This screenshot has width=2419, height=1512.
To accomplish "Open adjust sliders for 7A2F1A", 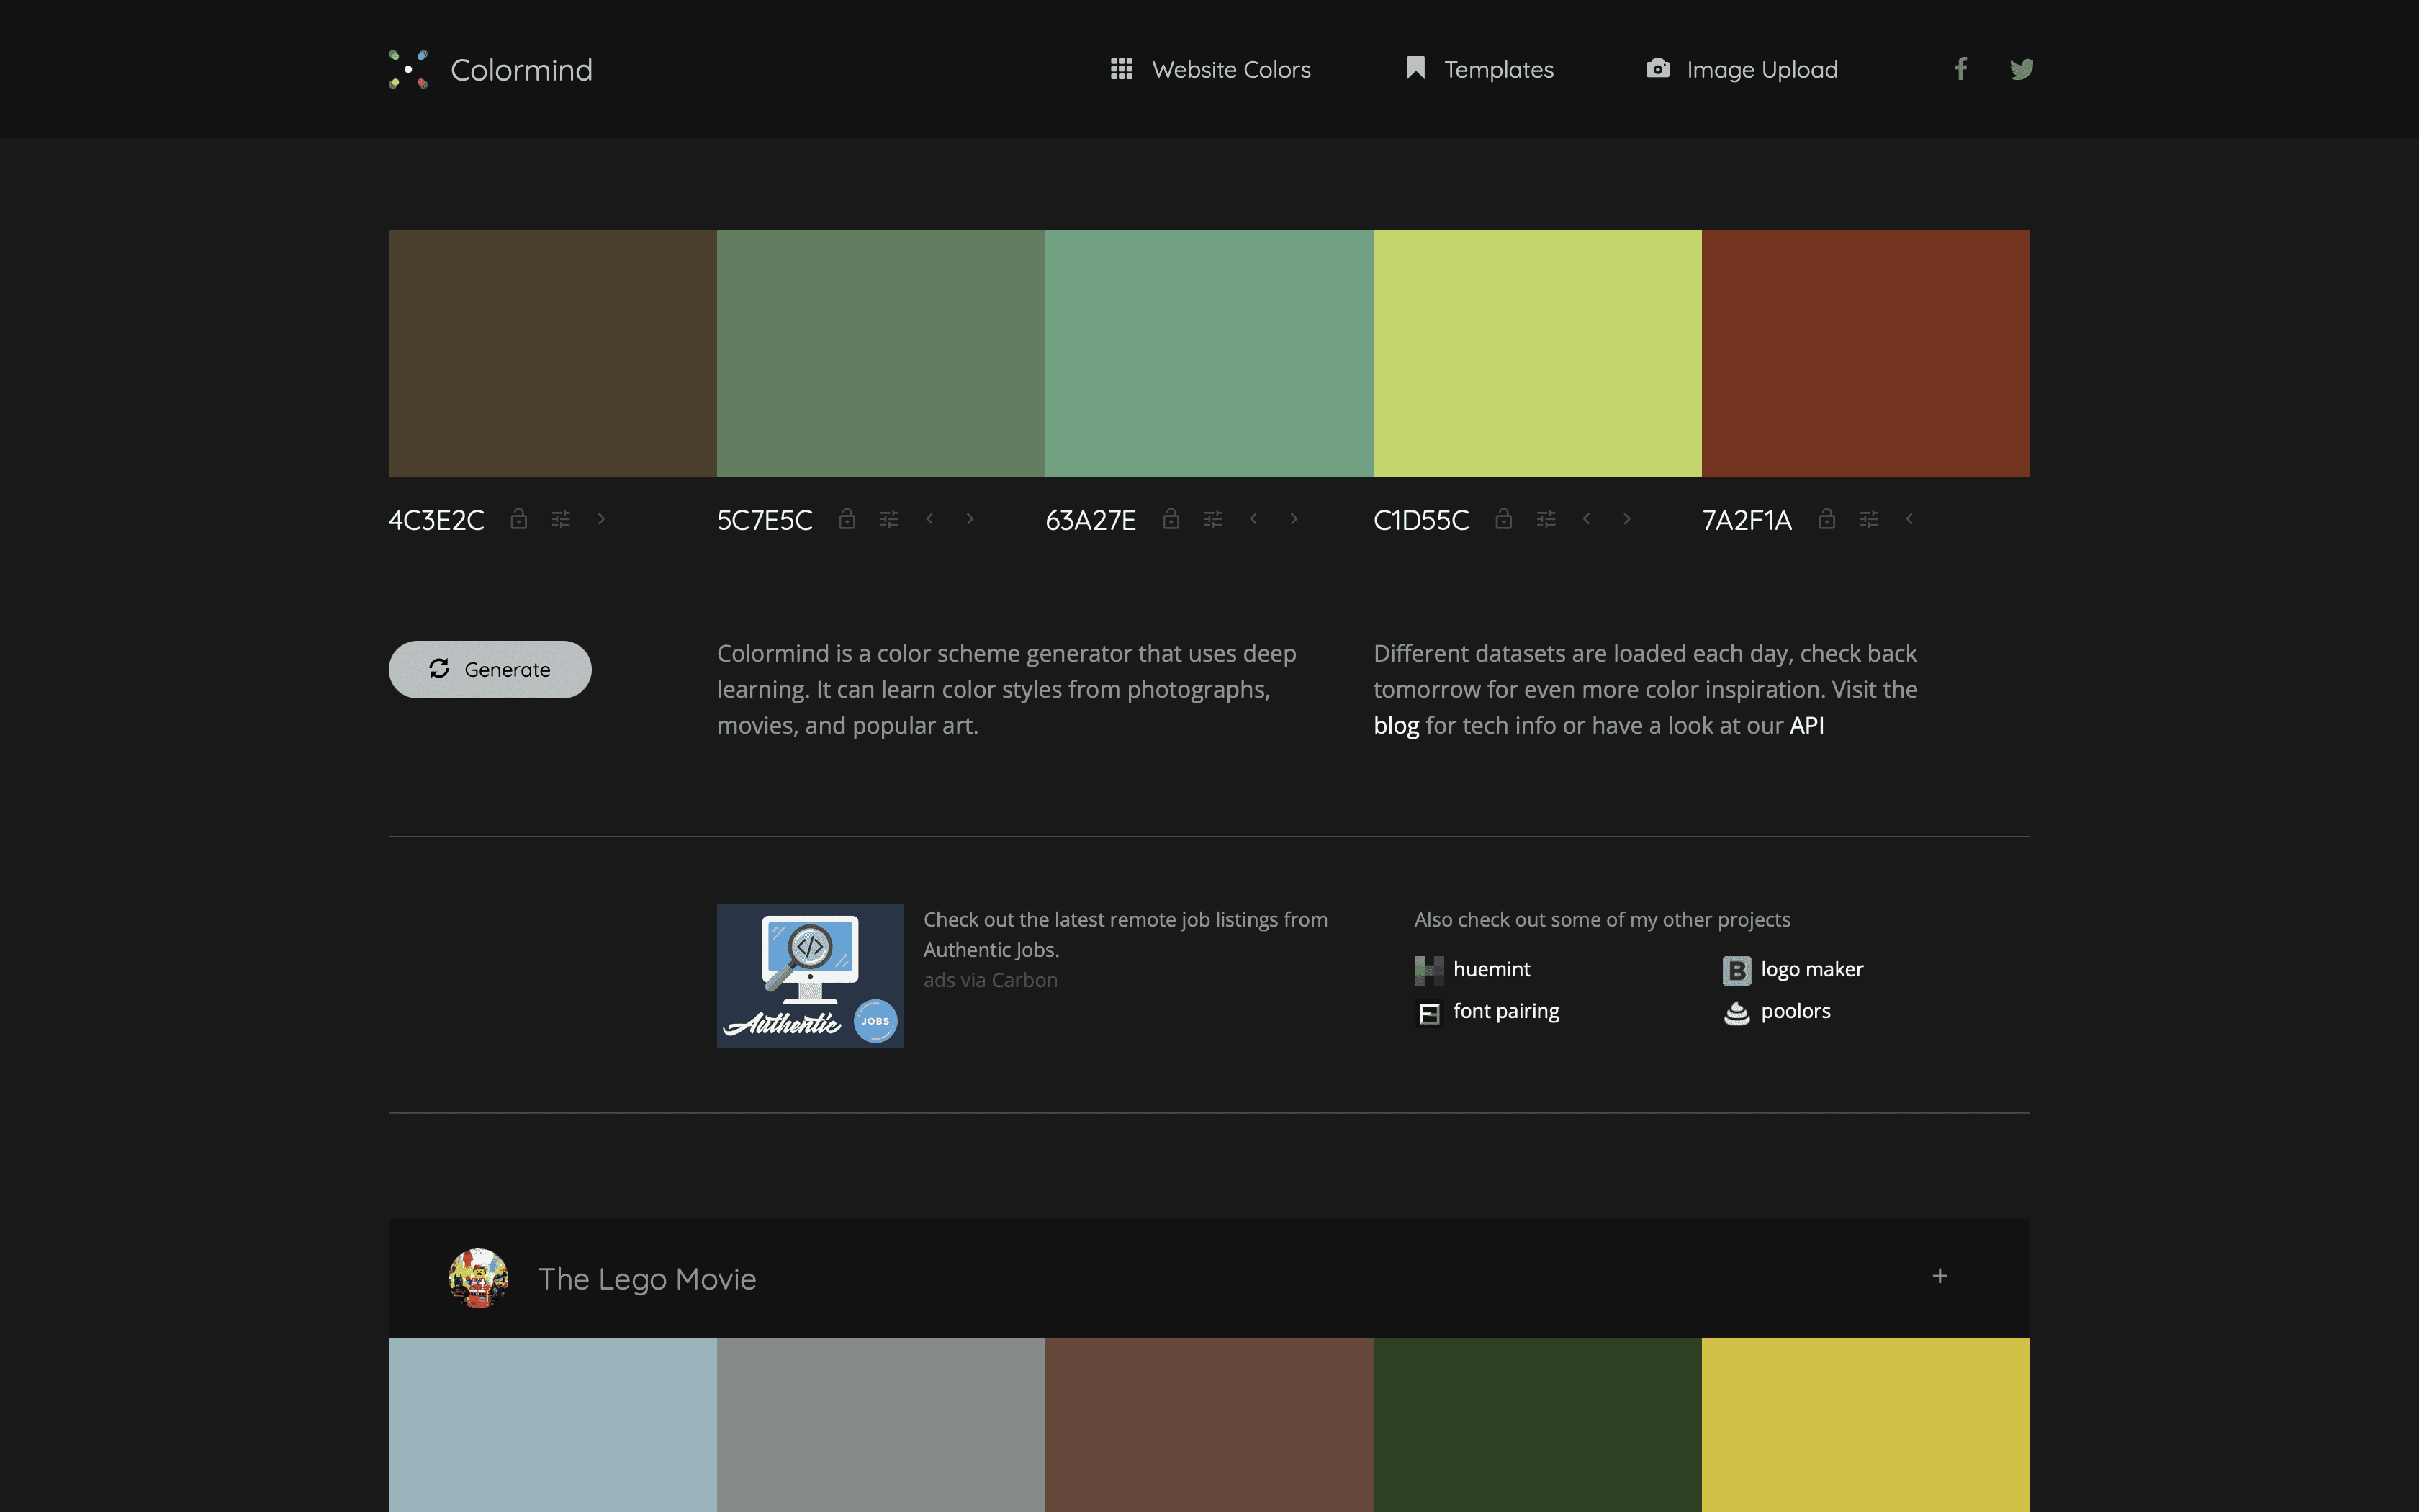I will point(1868,519).
